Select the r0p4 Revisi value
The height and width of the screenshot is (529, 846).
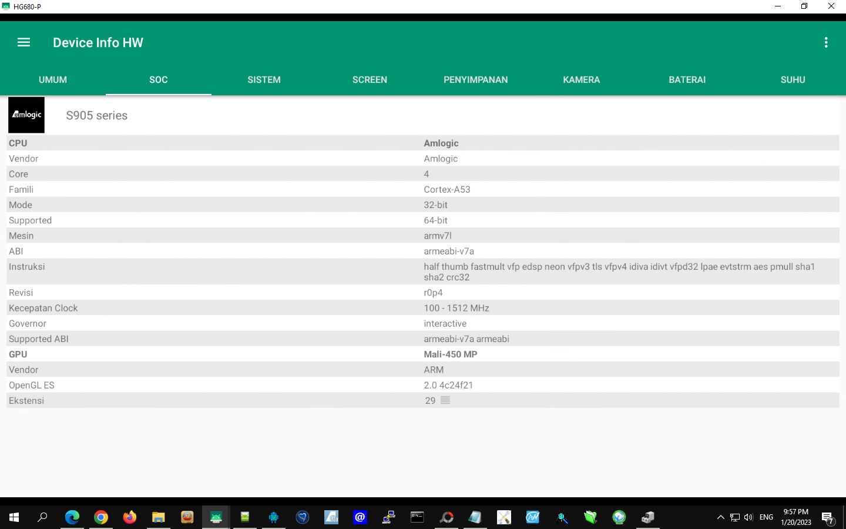tap(433, 293)
